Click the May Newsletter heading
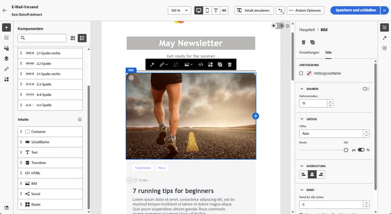Screen dimensions: 391x214 coord(191,43)
